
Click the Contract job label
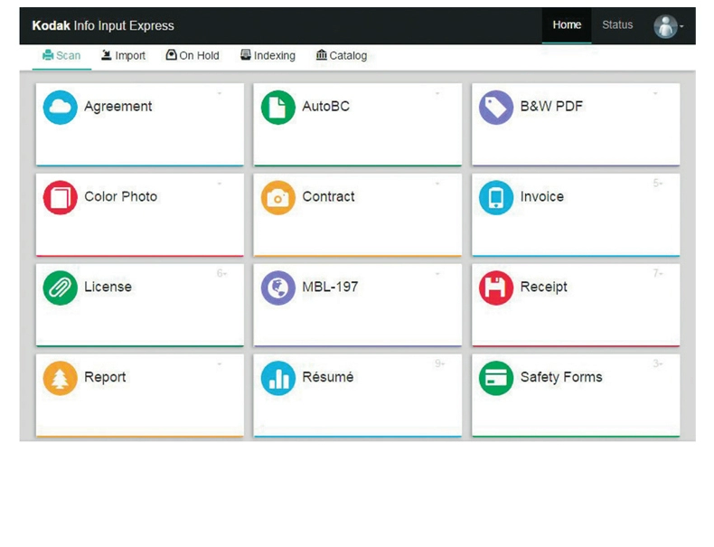click(328, 196)
